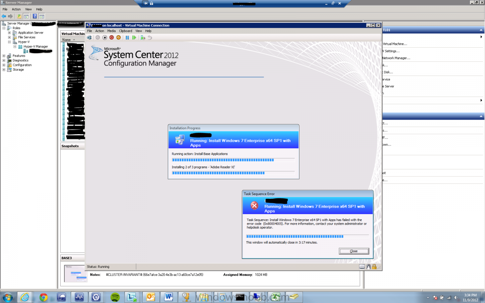
Task: Collapse the Roles node in Server Manager tree
Action: click(x=4, y=28)
